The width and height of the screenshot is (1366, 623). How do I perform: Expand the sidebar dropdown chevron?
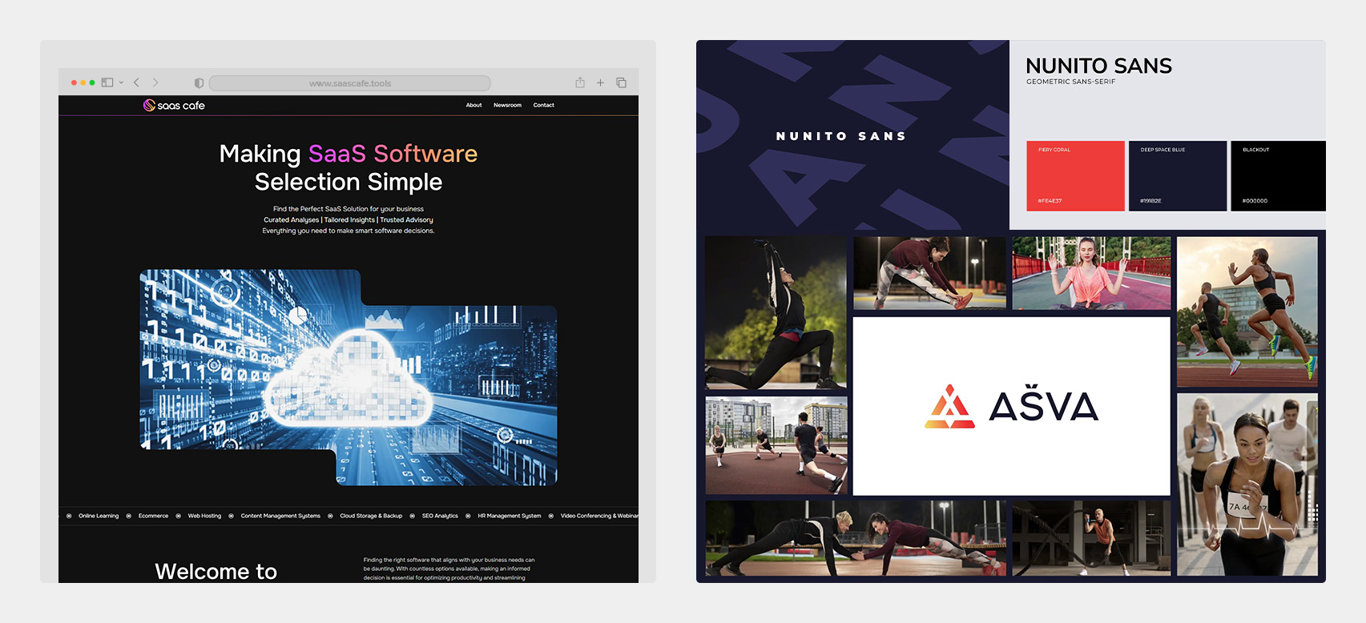point(122,82)
